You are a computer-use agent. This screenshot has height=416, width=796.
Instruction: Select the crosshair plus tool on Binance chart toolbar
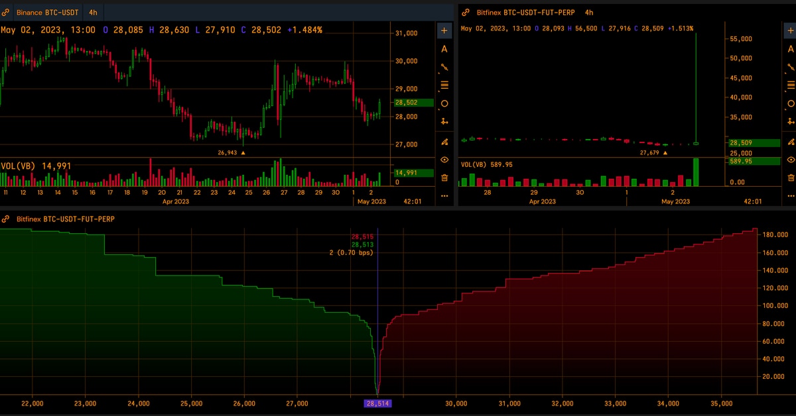[444, 30]
